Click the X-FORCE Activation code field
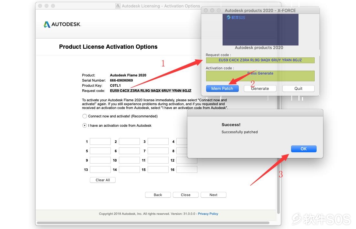The height and width of the screenshot is (229, 356). pyautogui.click(x=260, y=76)
